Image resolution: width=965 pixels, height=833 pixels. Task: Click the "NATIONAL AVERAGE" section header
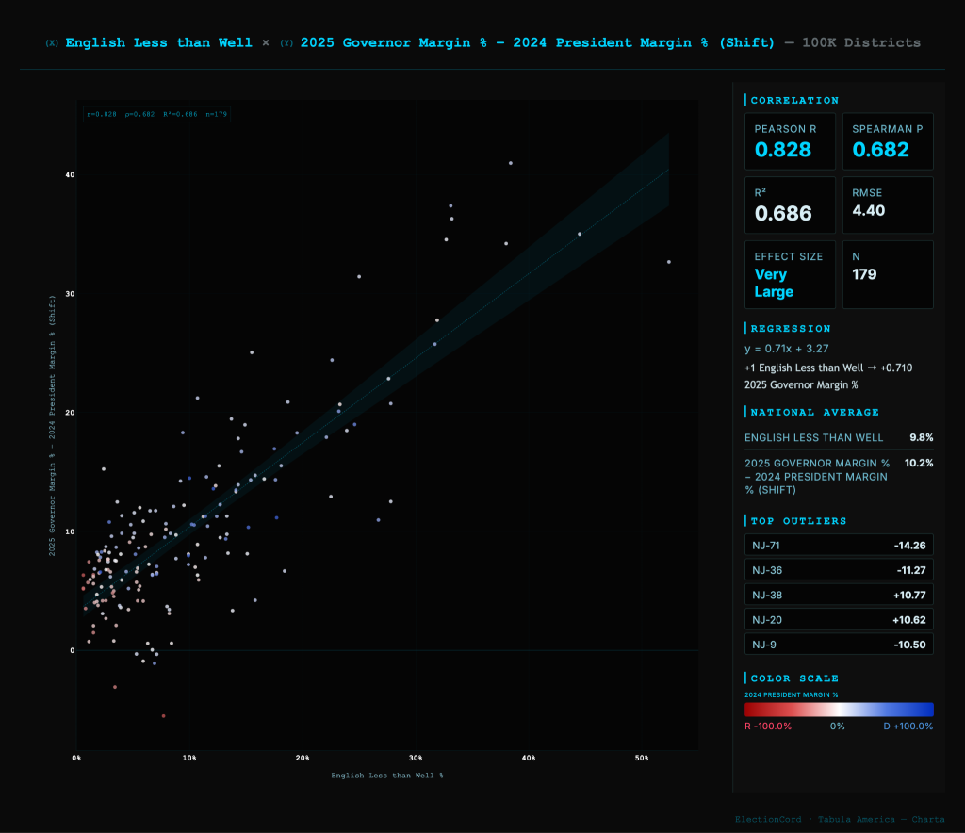click(815, 412)
